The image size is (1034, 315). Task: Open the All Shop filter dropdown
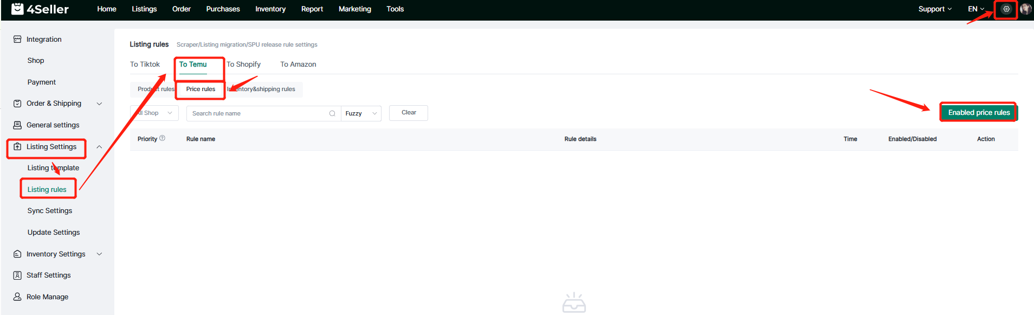[154, 113]
